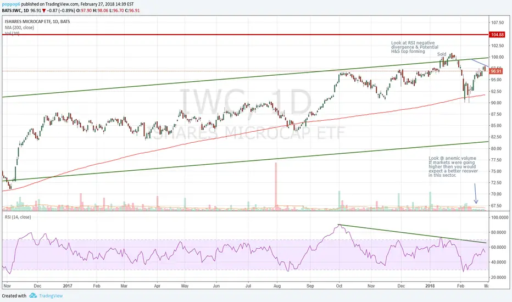Image resolution: width=512 pixels, height=302 pixels.
Task: Click the H:98.06 high value in header
Action: point(100,10)
